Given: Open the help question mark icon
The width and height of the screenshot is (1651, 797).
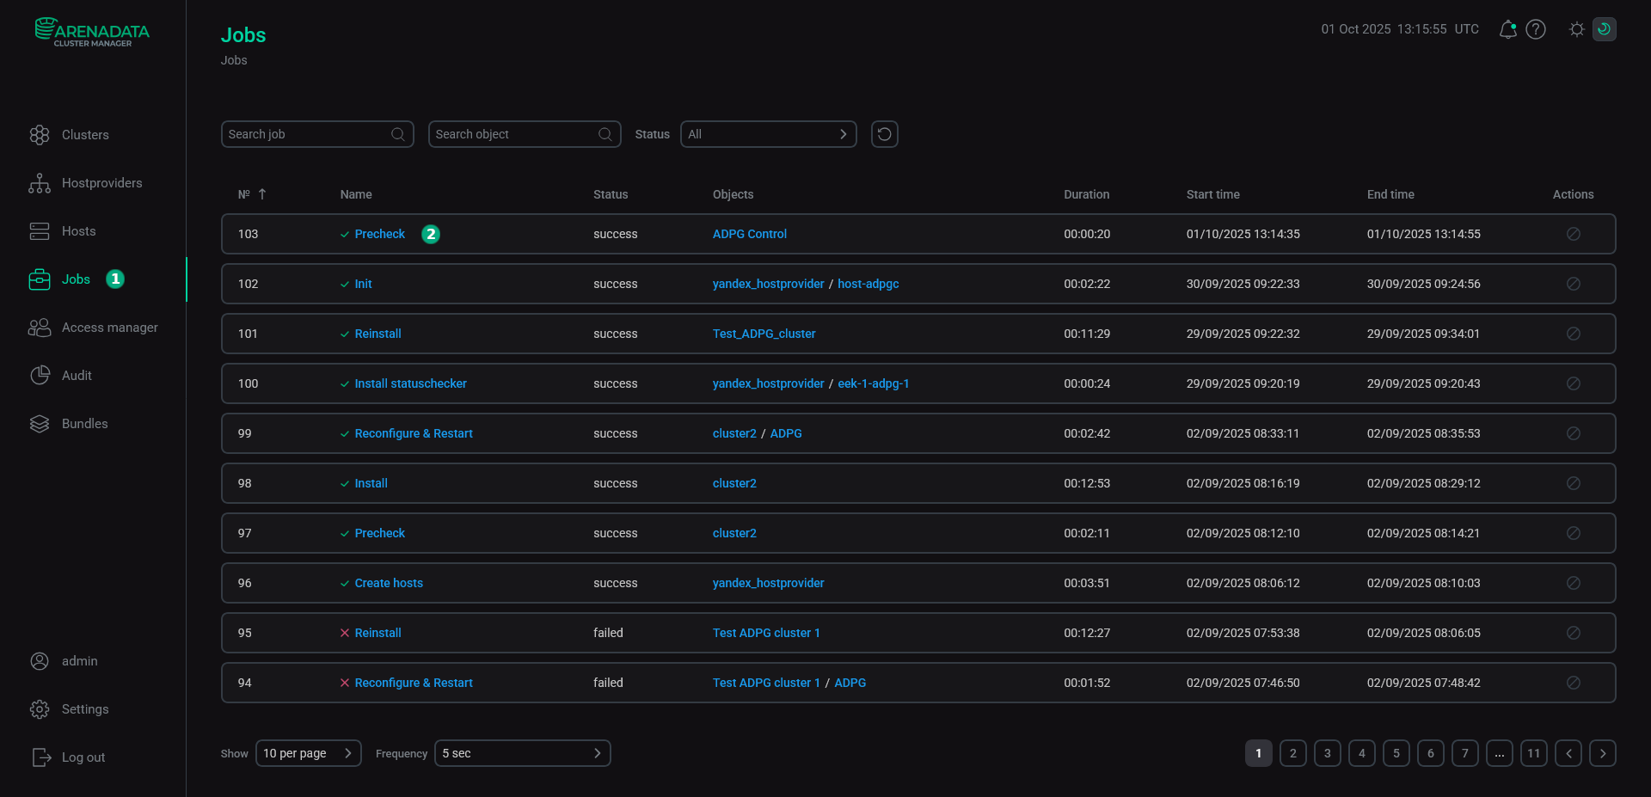Looking at the screenshot, I should point(1536,29).
